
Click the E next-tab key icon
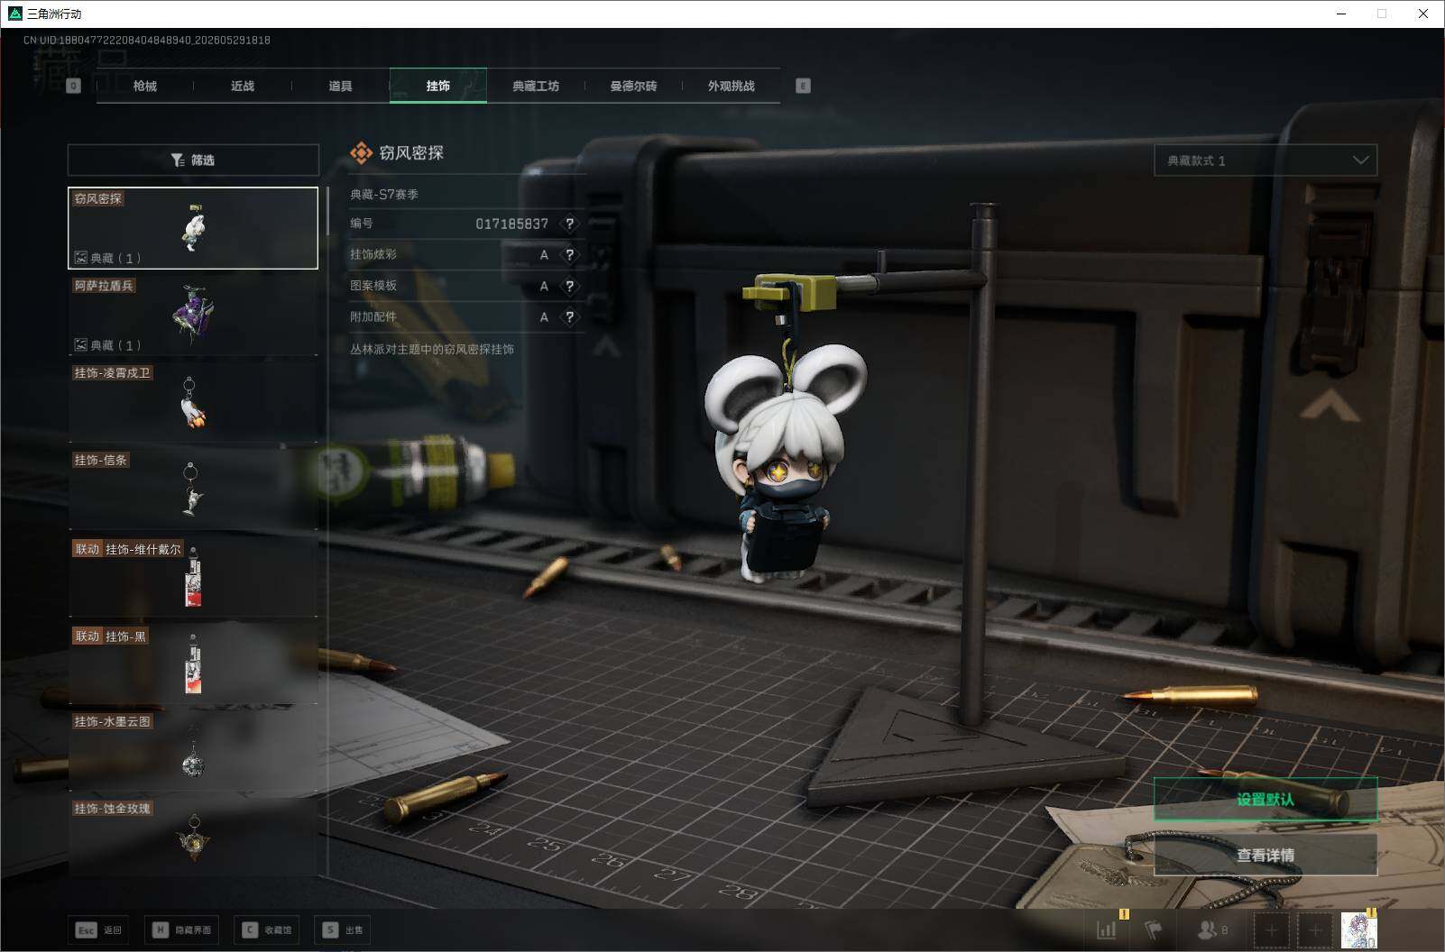click(803, 86)
